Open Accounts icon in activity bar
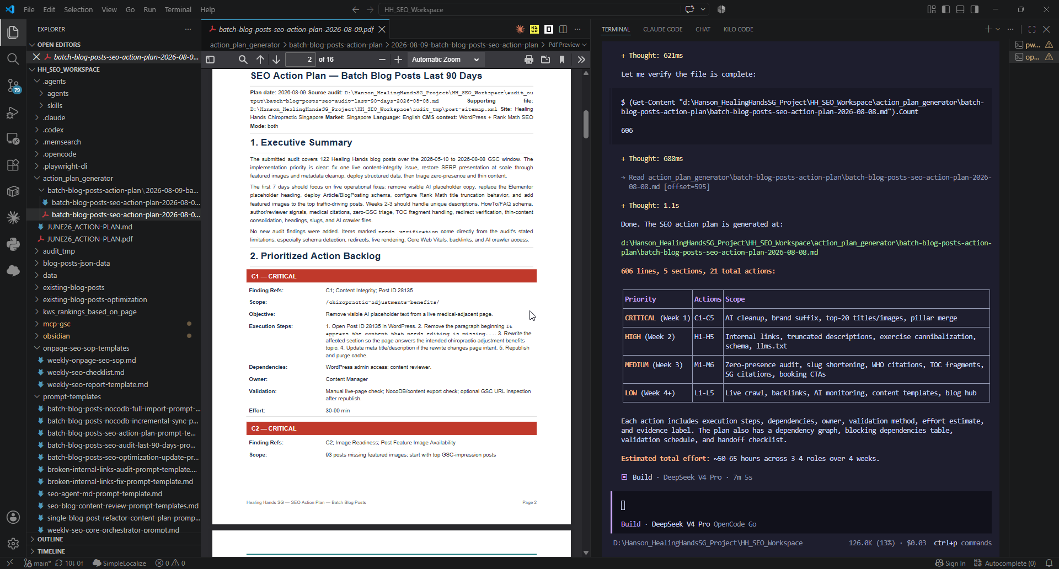1059x569 pixels. [x=13, y=517]
